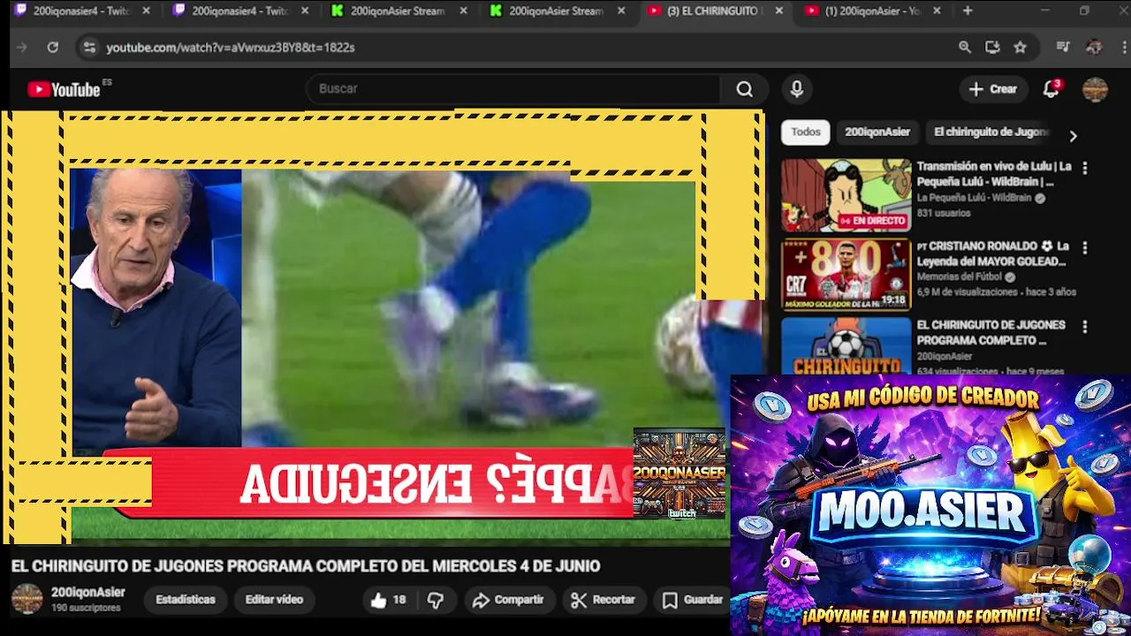Open recommended El Chiringuito thumbnail

846,346
